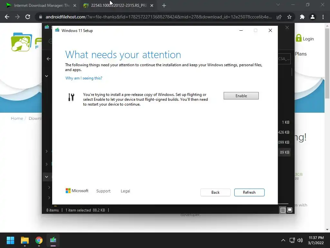Close the File Explorer window behind Setup
This screenshot has height=248, width=330.
point(287,28)
